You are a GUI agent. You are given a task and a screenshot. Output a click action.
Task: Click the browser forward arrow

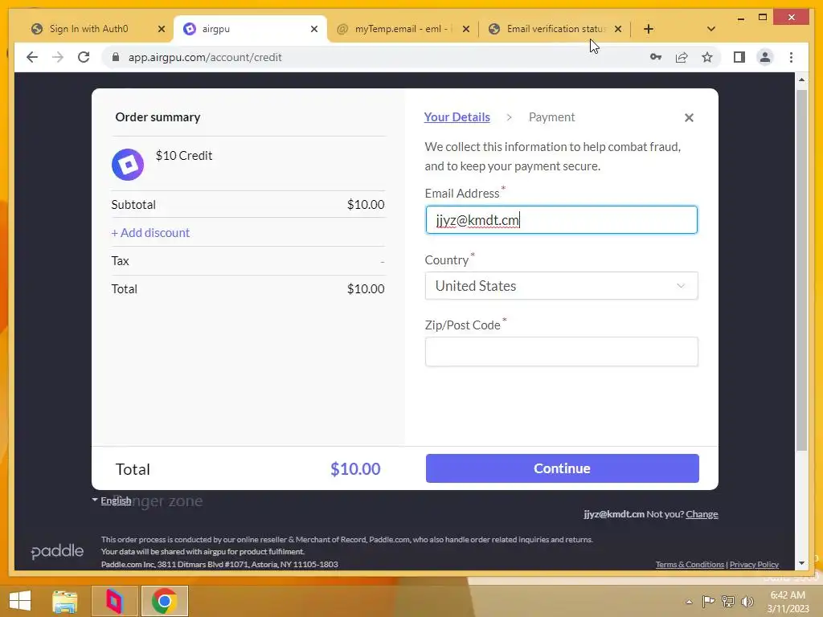[58, 57]
